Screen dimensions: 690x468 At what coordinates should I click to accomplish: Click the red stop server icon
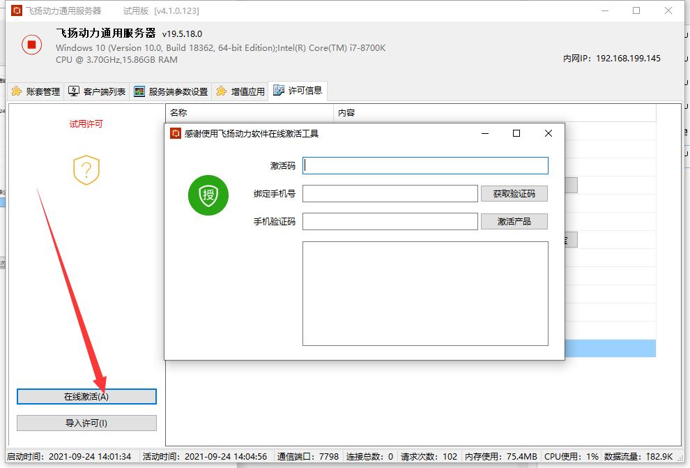(x=31, y=45)
